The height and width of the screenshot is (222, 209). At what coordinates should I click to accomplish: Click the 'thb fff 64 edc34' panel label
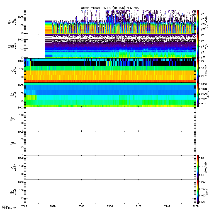point(12,22)
